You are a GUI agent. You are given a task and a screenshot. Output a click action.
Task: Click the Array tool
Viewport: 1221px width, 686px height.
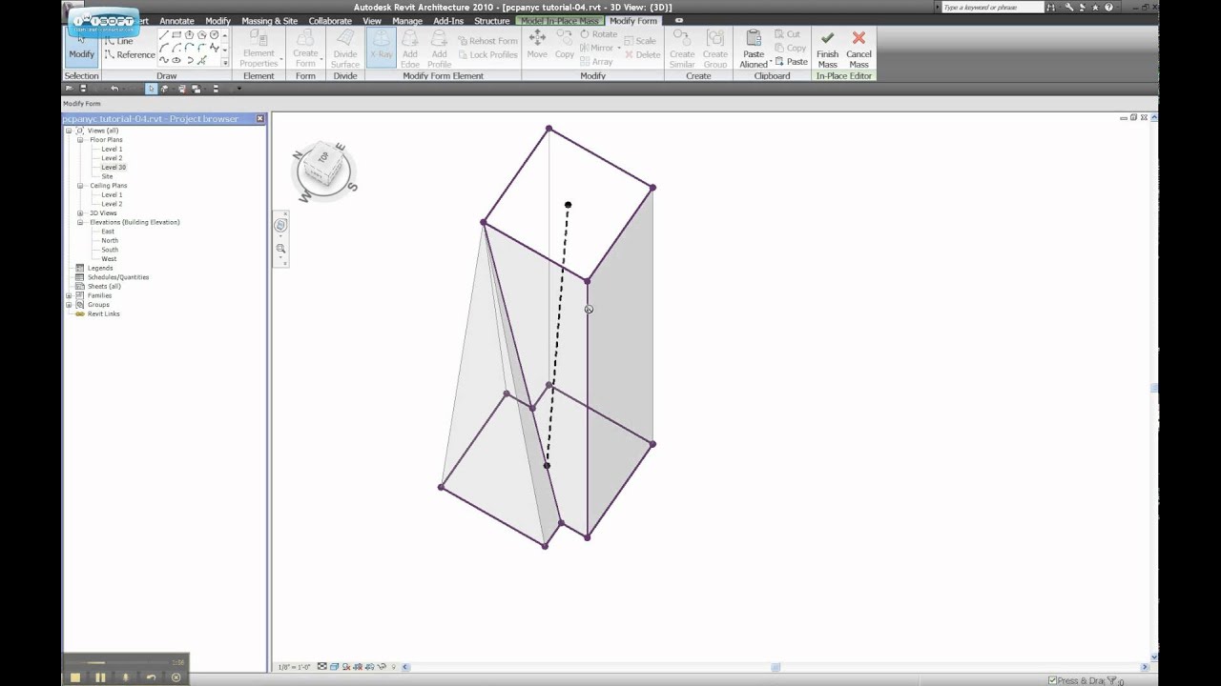coord(596,62)
